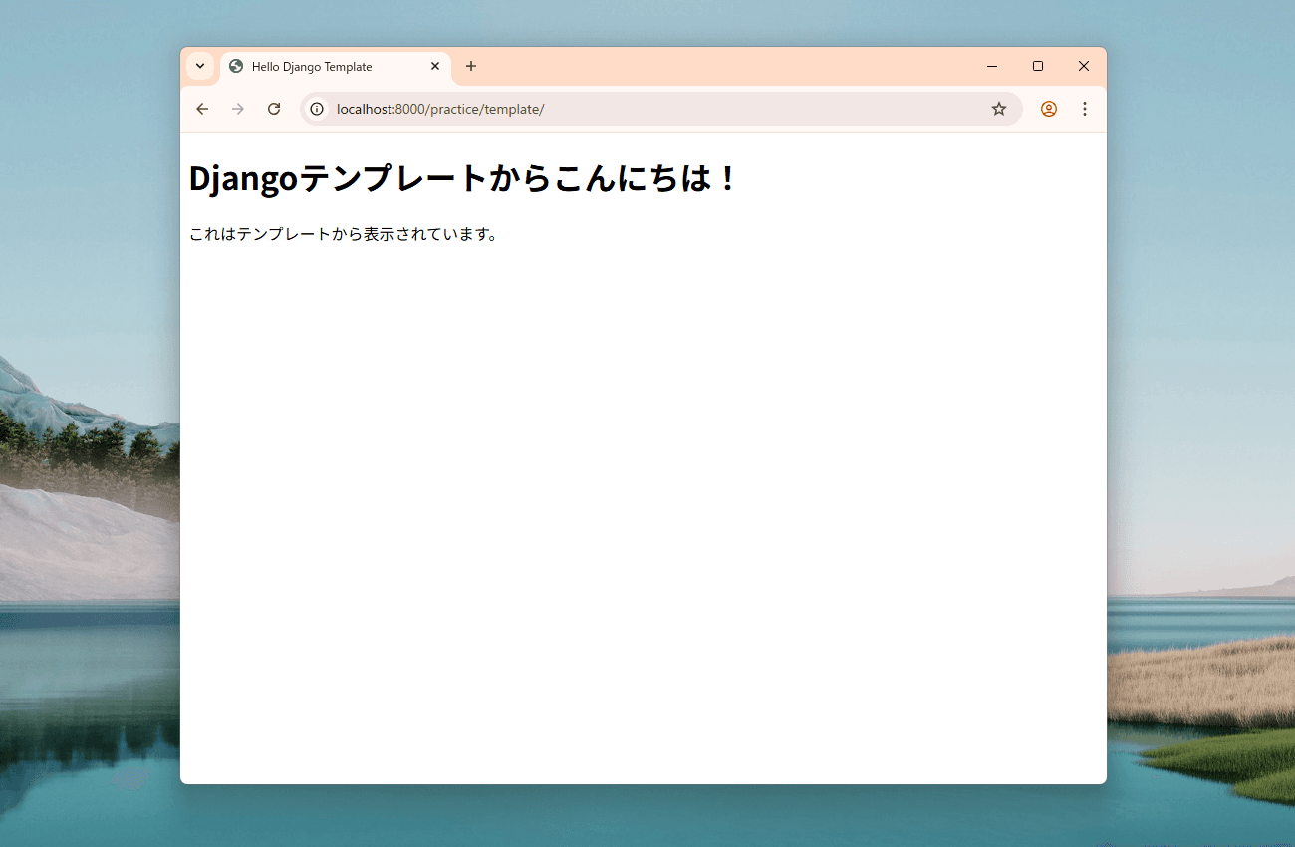The image size is (1295, 847).
Task: Open a new tab with plus button
Action: tap(471, 66)
